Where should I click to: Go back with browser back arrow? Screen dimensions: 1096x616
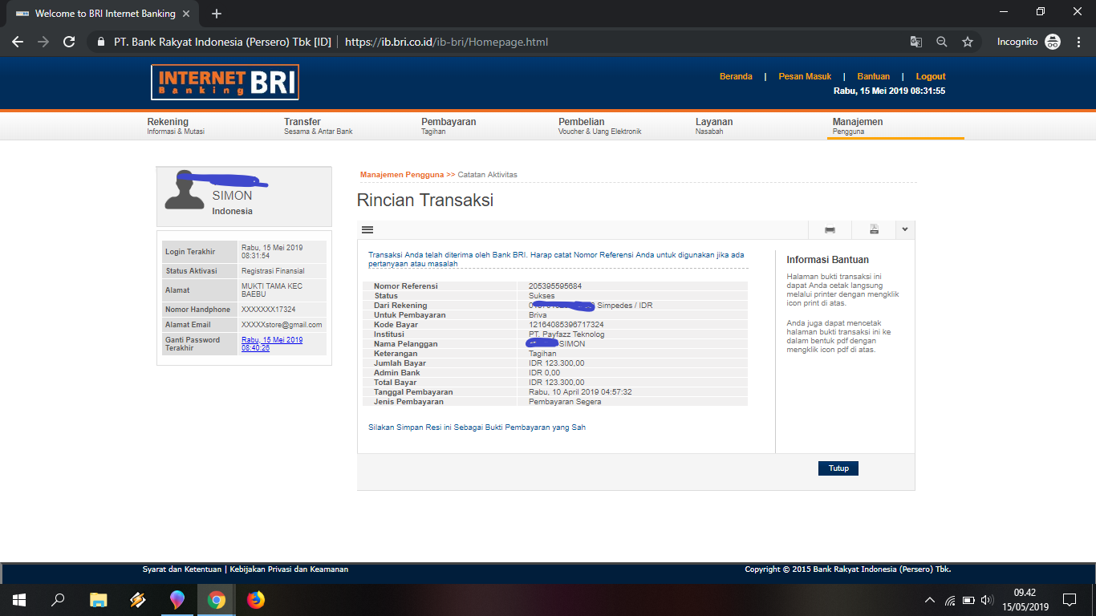[18, 42]
